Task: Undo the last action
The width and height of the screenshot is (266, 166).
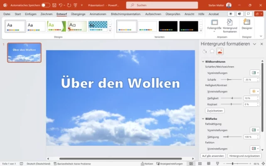Action: coord(60,5)
